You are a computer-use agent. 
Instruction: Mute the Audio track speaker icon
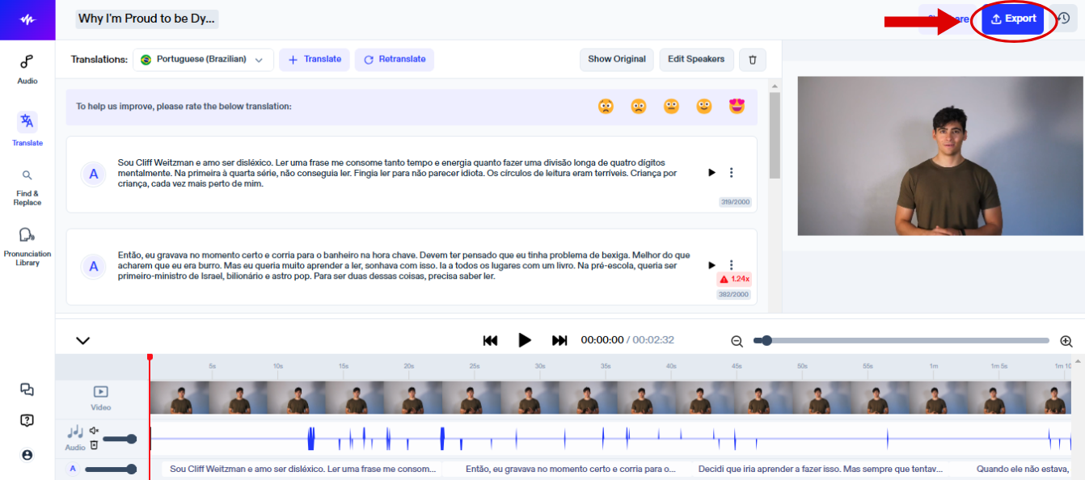tap(94, 431)
